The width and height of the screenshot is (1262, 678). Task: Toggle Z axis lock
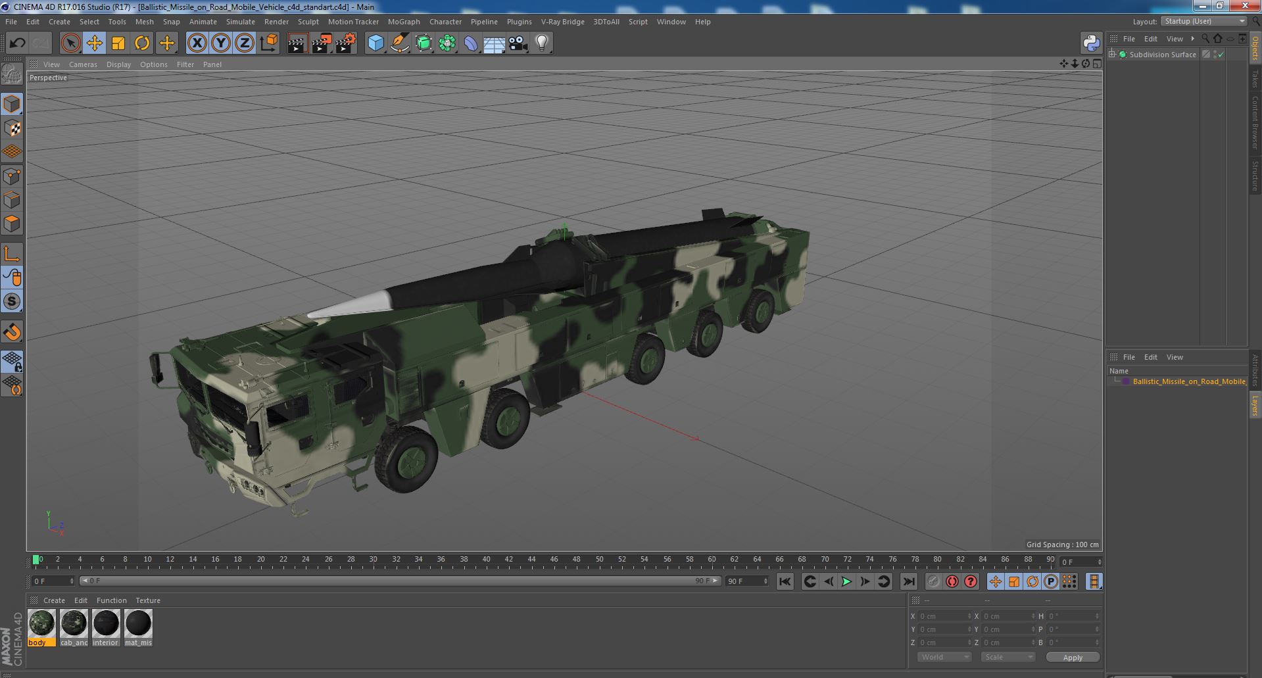(245, 43)
